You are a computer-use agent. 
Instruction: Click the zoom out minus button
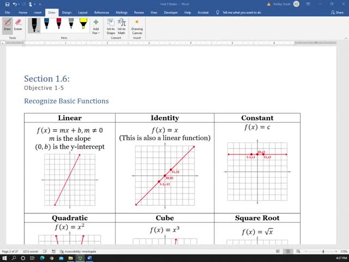306,251
